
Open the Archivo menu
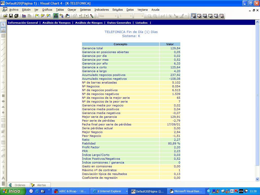click(14, 10)
